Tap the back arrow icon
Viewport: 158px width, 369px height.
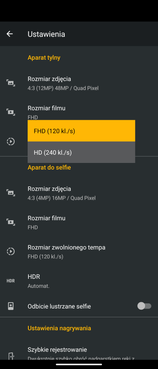[x=9, y=34]
